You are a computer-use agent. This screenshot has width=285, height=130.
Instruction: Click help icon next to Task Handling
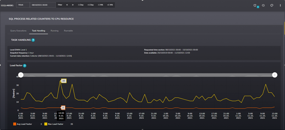pos(33,40)
